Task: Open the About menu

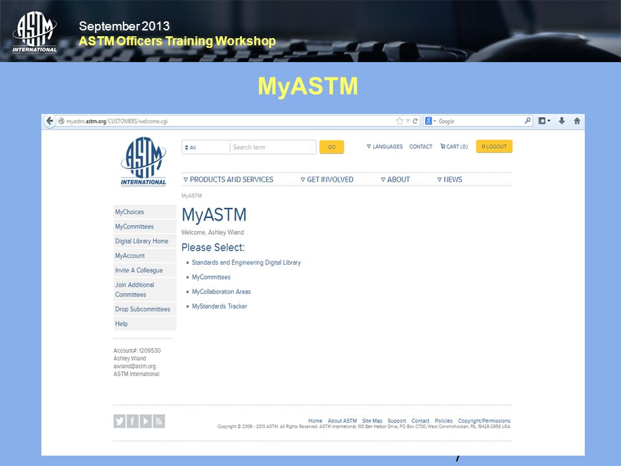Action: (395, 179)
